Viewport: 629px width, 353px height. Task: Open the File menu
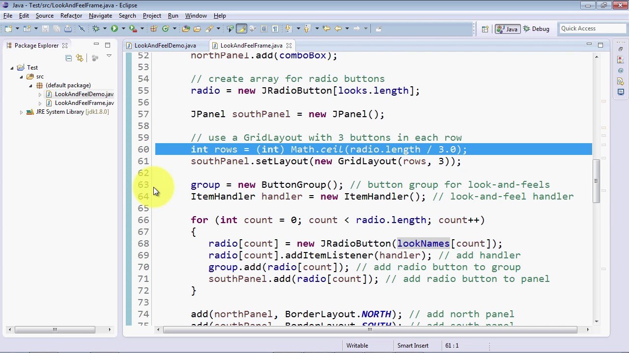(x=8, y=16)
